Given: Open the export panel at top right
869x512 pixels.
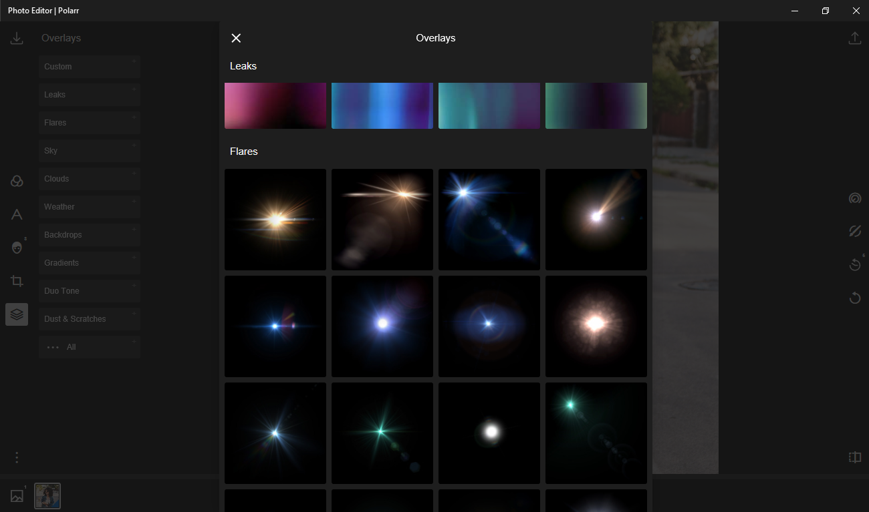Looking at the screenshot, I should click(x=854, y=38).
